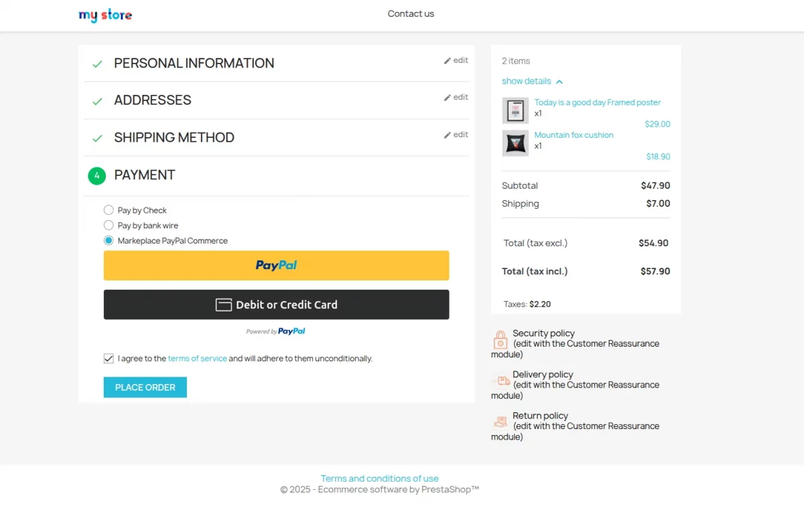Click the yellow PayPal payment button
The width and height of the screenshot is (804, 524).
(276, 265)
